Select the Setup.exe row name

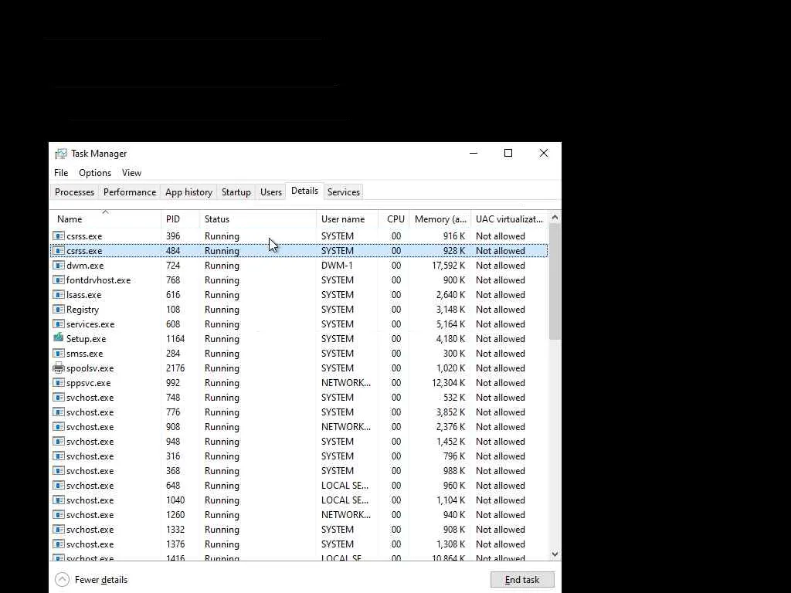(87, 339)
